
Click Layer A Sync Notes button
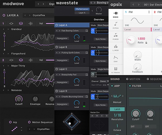pos(100,39)
